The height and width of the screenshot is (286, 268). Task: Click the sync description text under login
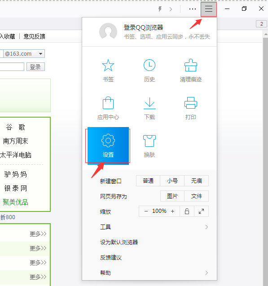167,37
